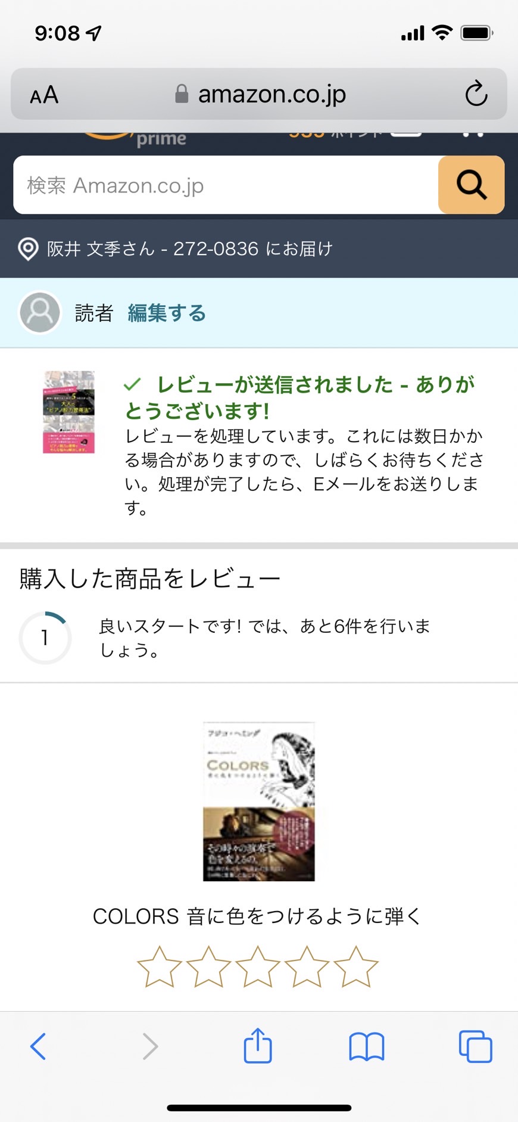
Task: Show all open tabs icon
Action: click(475, 1046)
